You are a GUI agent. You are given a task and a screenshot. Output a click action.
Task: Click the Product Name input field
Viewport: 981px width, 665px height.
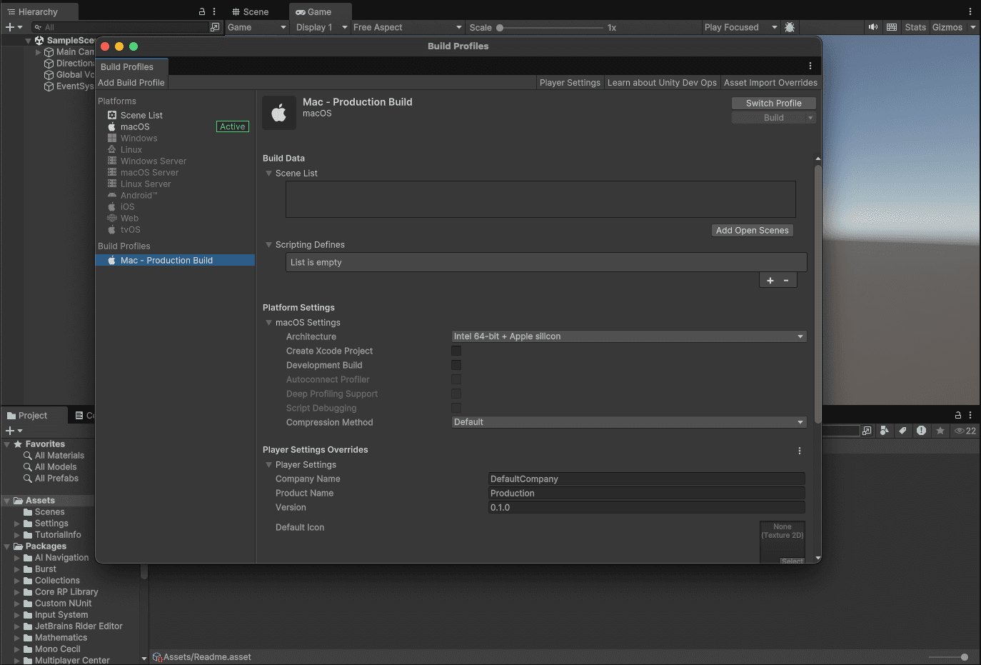pyautogui.click(x=646, y=494)
